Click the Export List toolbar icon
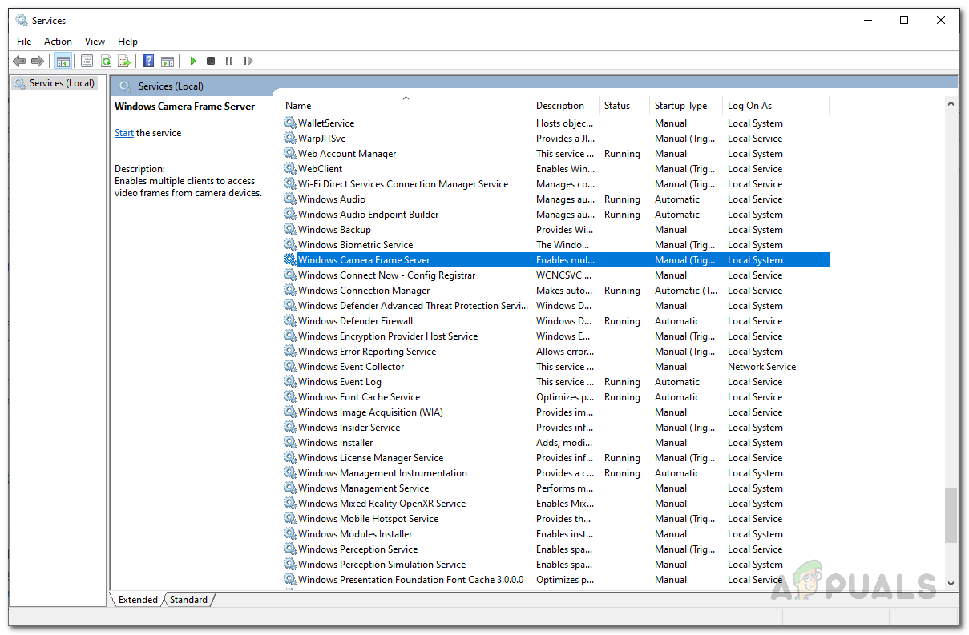The width and height of the screenshot is (969, 635). click(124, 61)
